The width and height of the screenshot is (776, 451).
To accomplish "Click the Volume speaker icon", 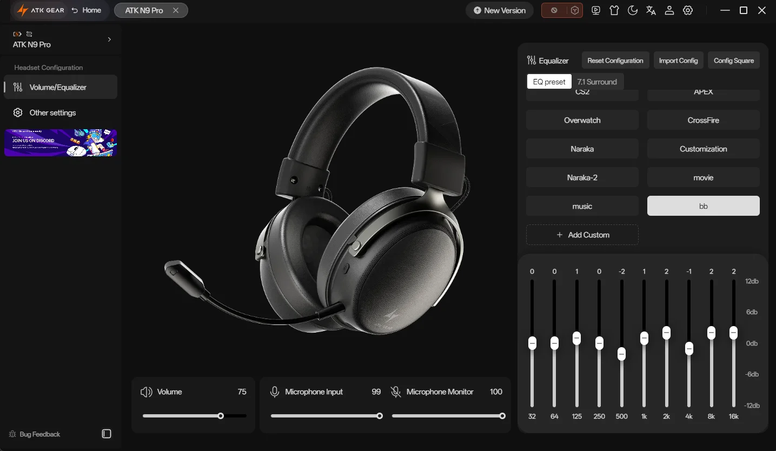I will 146,392.
